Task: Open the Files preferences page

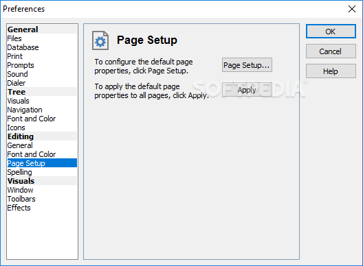Action: pyautogui.click(x=42, y=38)
